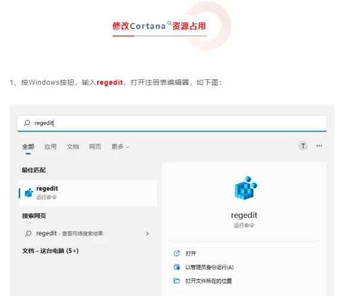Click regedit title in preview pane

(x=244, y=215)
